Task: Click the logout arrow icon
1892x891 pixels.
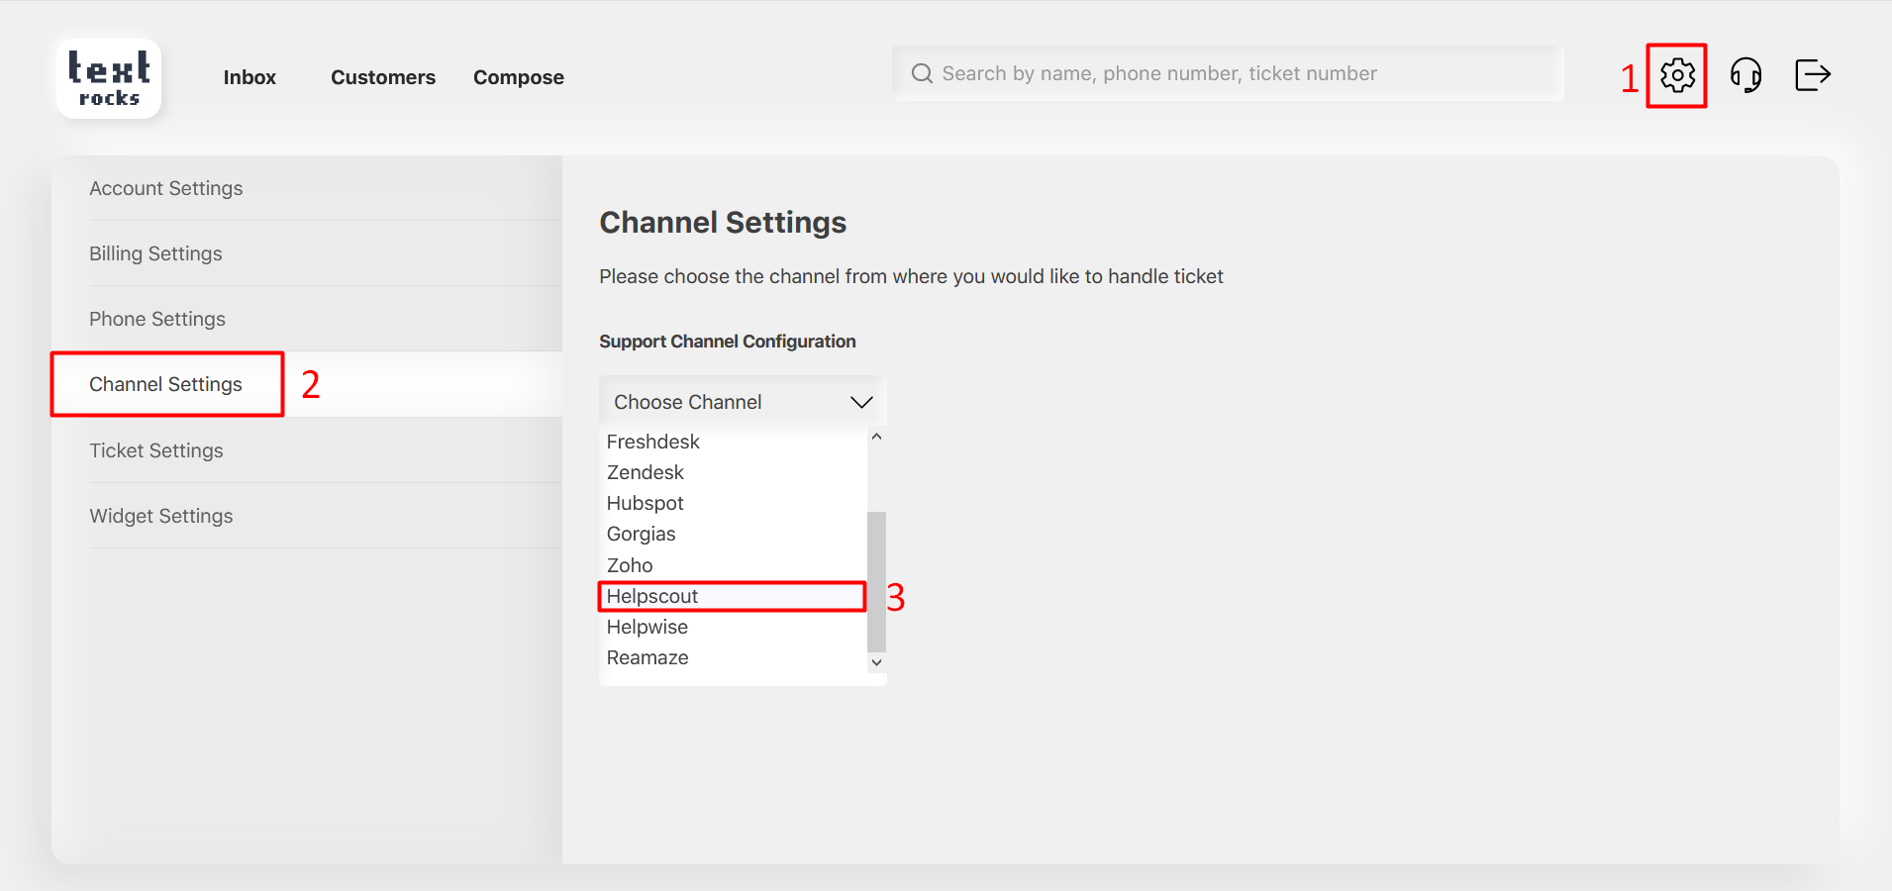Action: (x=1812, y=75)
